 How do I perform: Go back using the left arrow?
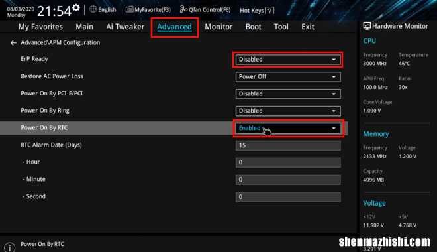click(x=13, y=42)
